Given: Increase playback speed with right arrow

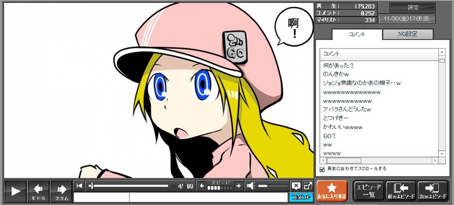Looking at the screenshot, I should point(238,186).
